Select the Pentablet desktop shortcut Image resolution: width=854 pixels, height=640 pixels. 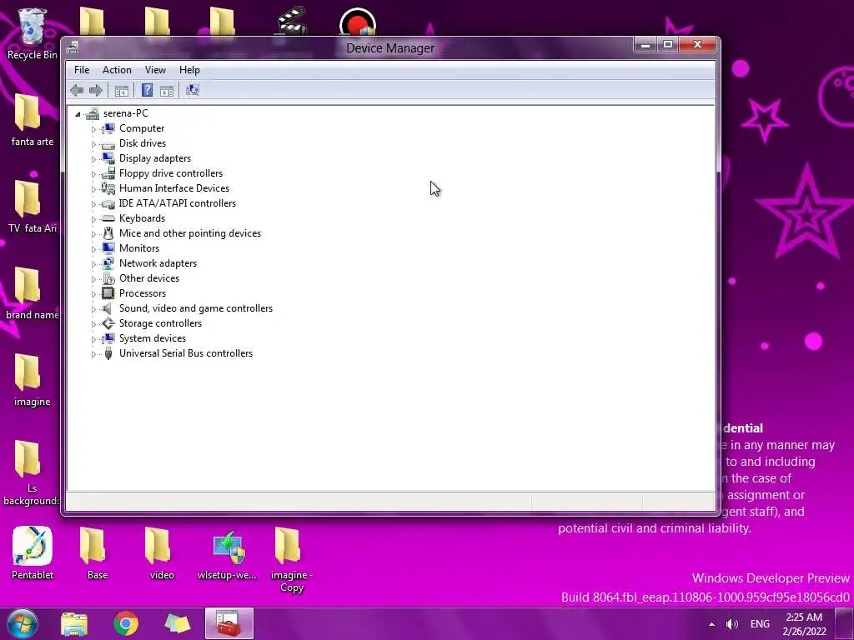[33, 553]
